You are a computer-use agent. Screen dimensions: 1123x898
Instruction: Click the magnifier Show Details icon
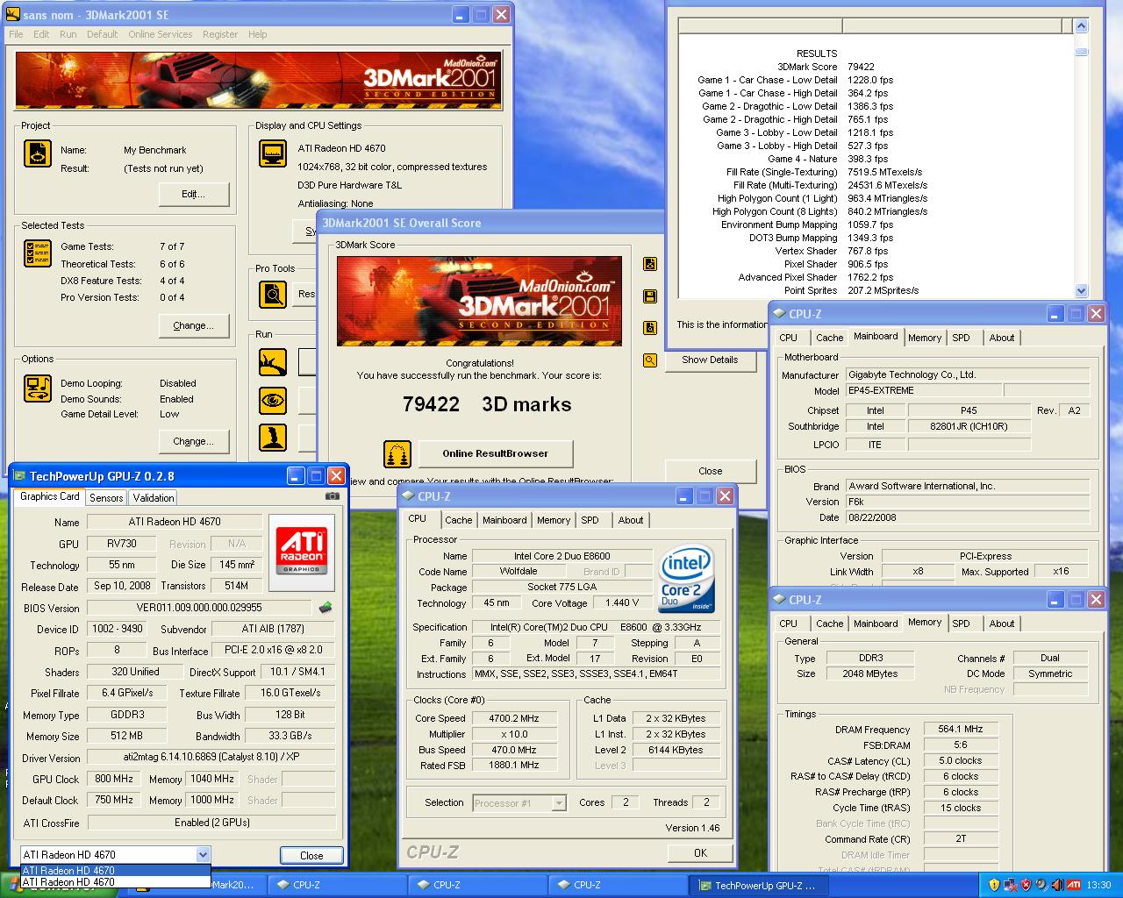click(x=650, y=360)
